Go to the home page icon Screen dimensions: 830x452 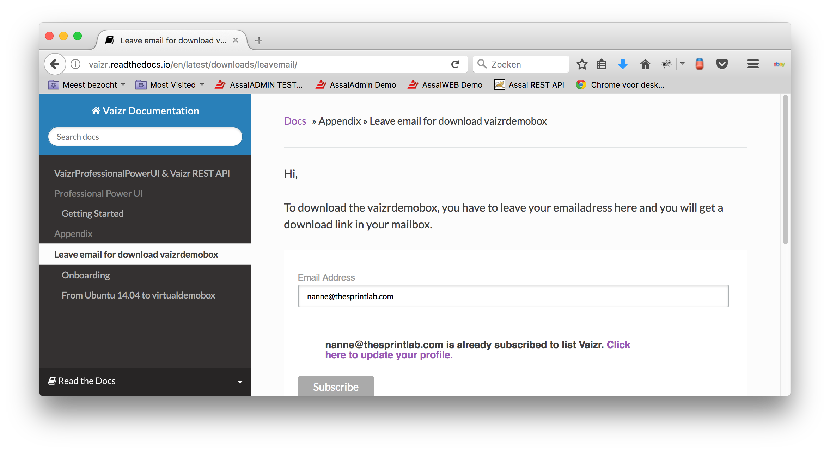tap(645, 64)
